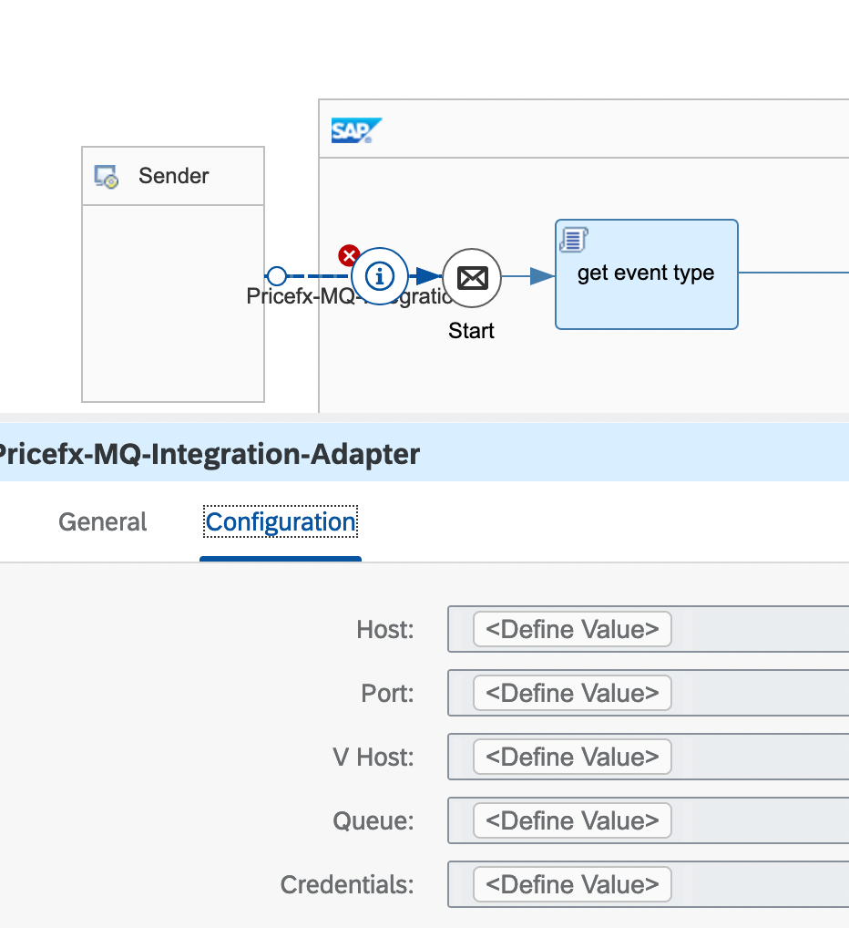Switch to the Configuration tab
This screenshot has width=849, height=928.
pyautogui.click(x=280, y=521)
